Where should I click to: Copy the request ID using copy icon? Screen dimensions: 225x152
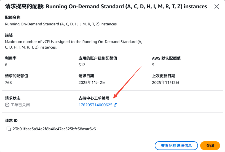click(9, 129)
